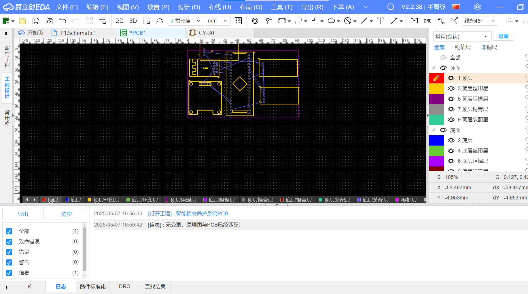Screen dimensions: 528x294
Task: Select 板框层 in bottom layer bar
Action: point(406,200)
